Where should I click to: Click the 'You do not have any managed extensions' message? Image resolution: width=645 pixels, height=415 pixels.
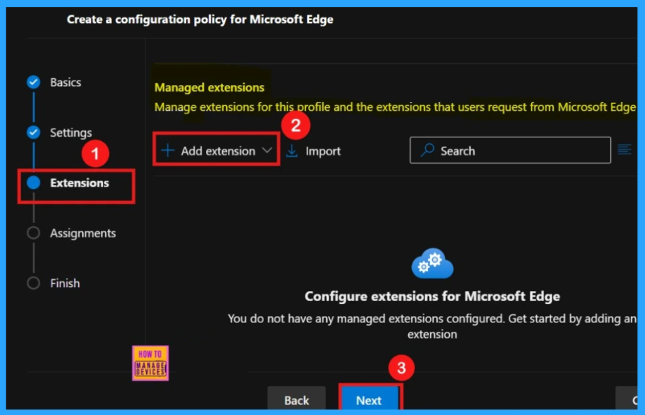(x=432, y=326)
